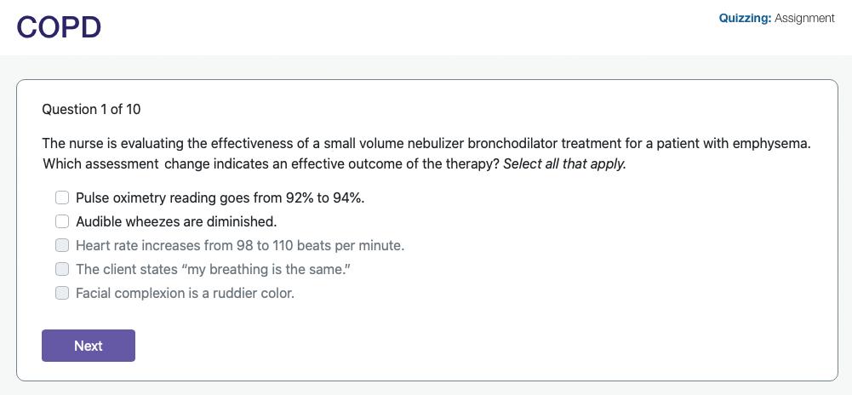Click the 'Pulse oximetry reading goes from 92% to 94%' label
The width and height of the screenshot is (852, 395).
[220, 197]
